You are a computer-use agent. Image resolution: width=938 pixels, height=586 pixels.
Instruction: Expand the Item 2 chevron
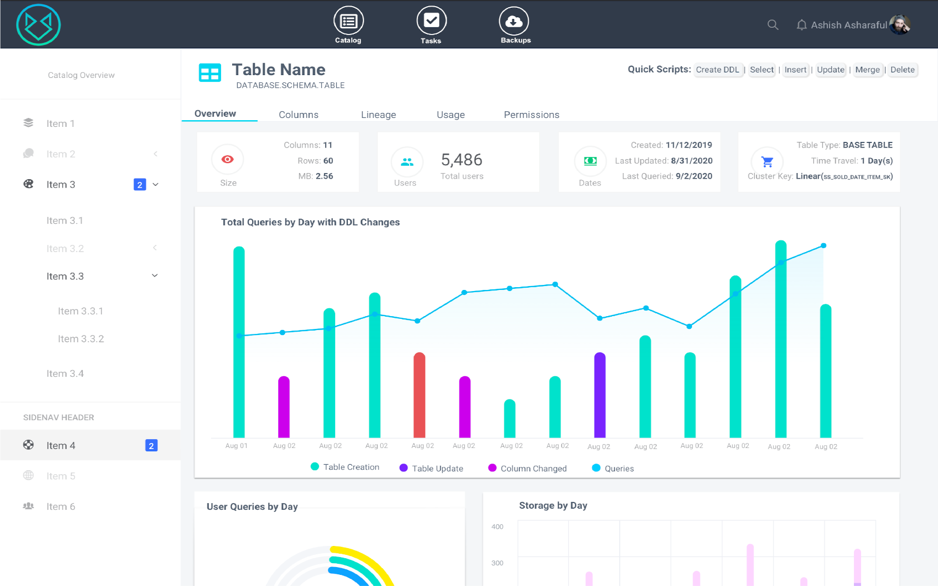tap(155, 154)
